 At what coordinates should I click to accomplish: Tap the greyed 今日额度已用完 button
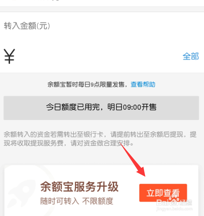point(101,108)
